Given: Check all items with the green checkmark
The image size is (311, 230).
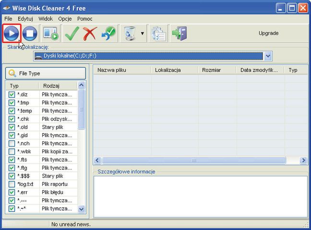Looking at the screenshot, I should coord(72,33).
